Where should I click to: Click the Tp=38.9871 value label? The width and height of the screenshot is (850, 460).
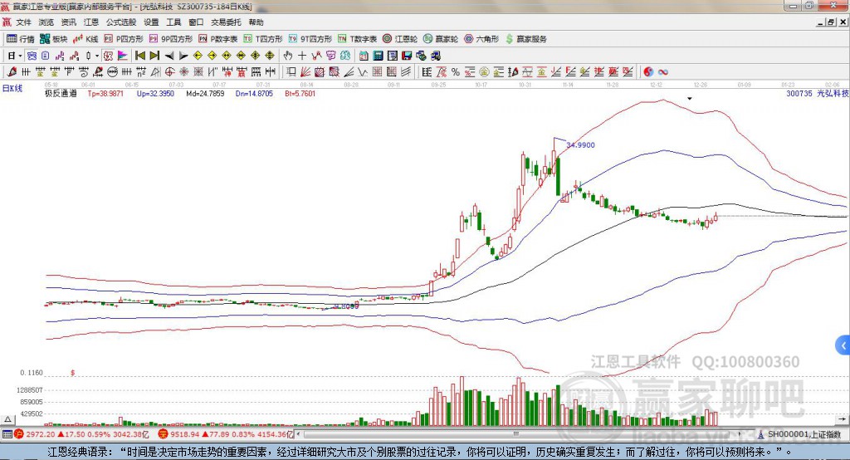(105, 93)
